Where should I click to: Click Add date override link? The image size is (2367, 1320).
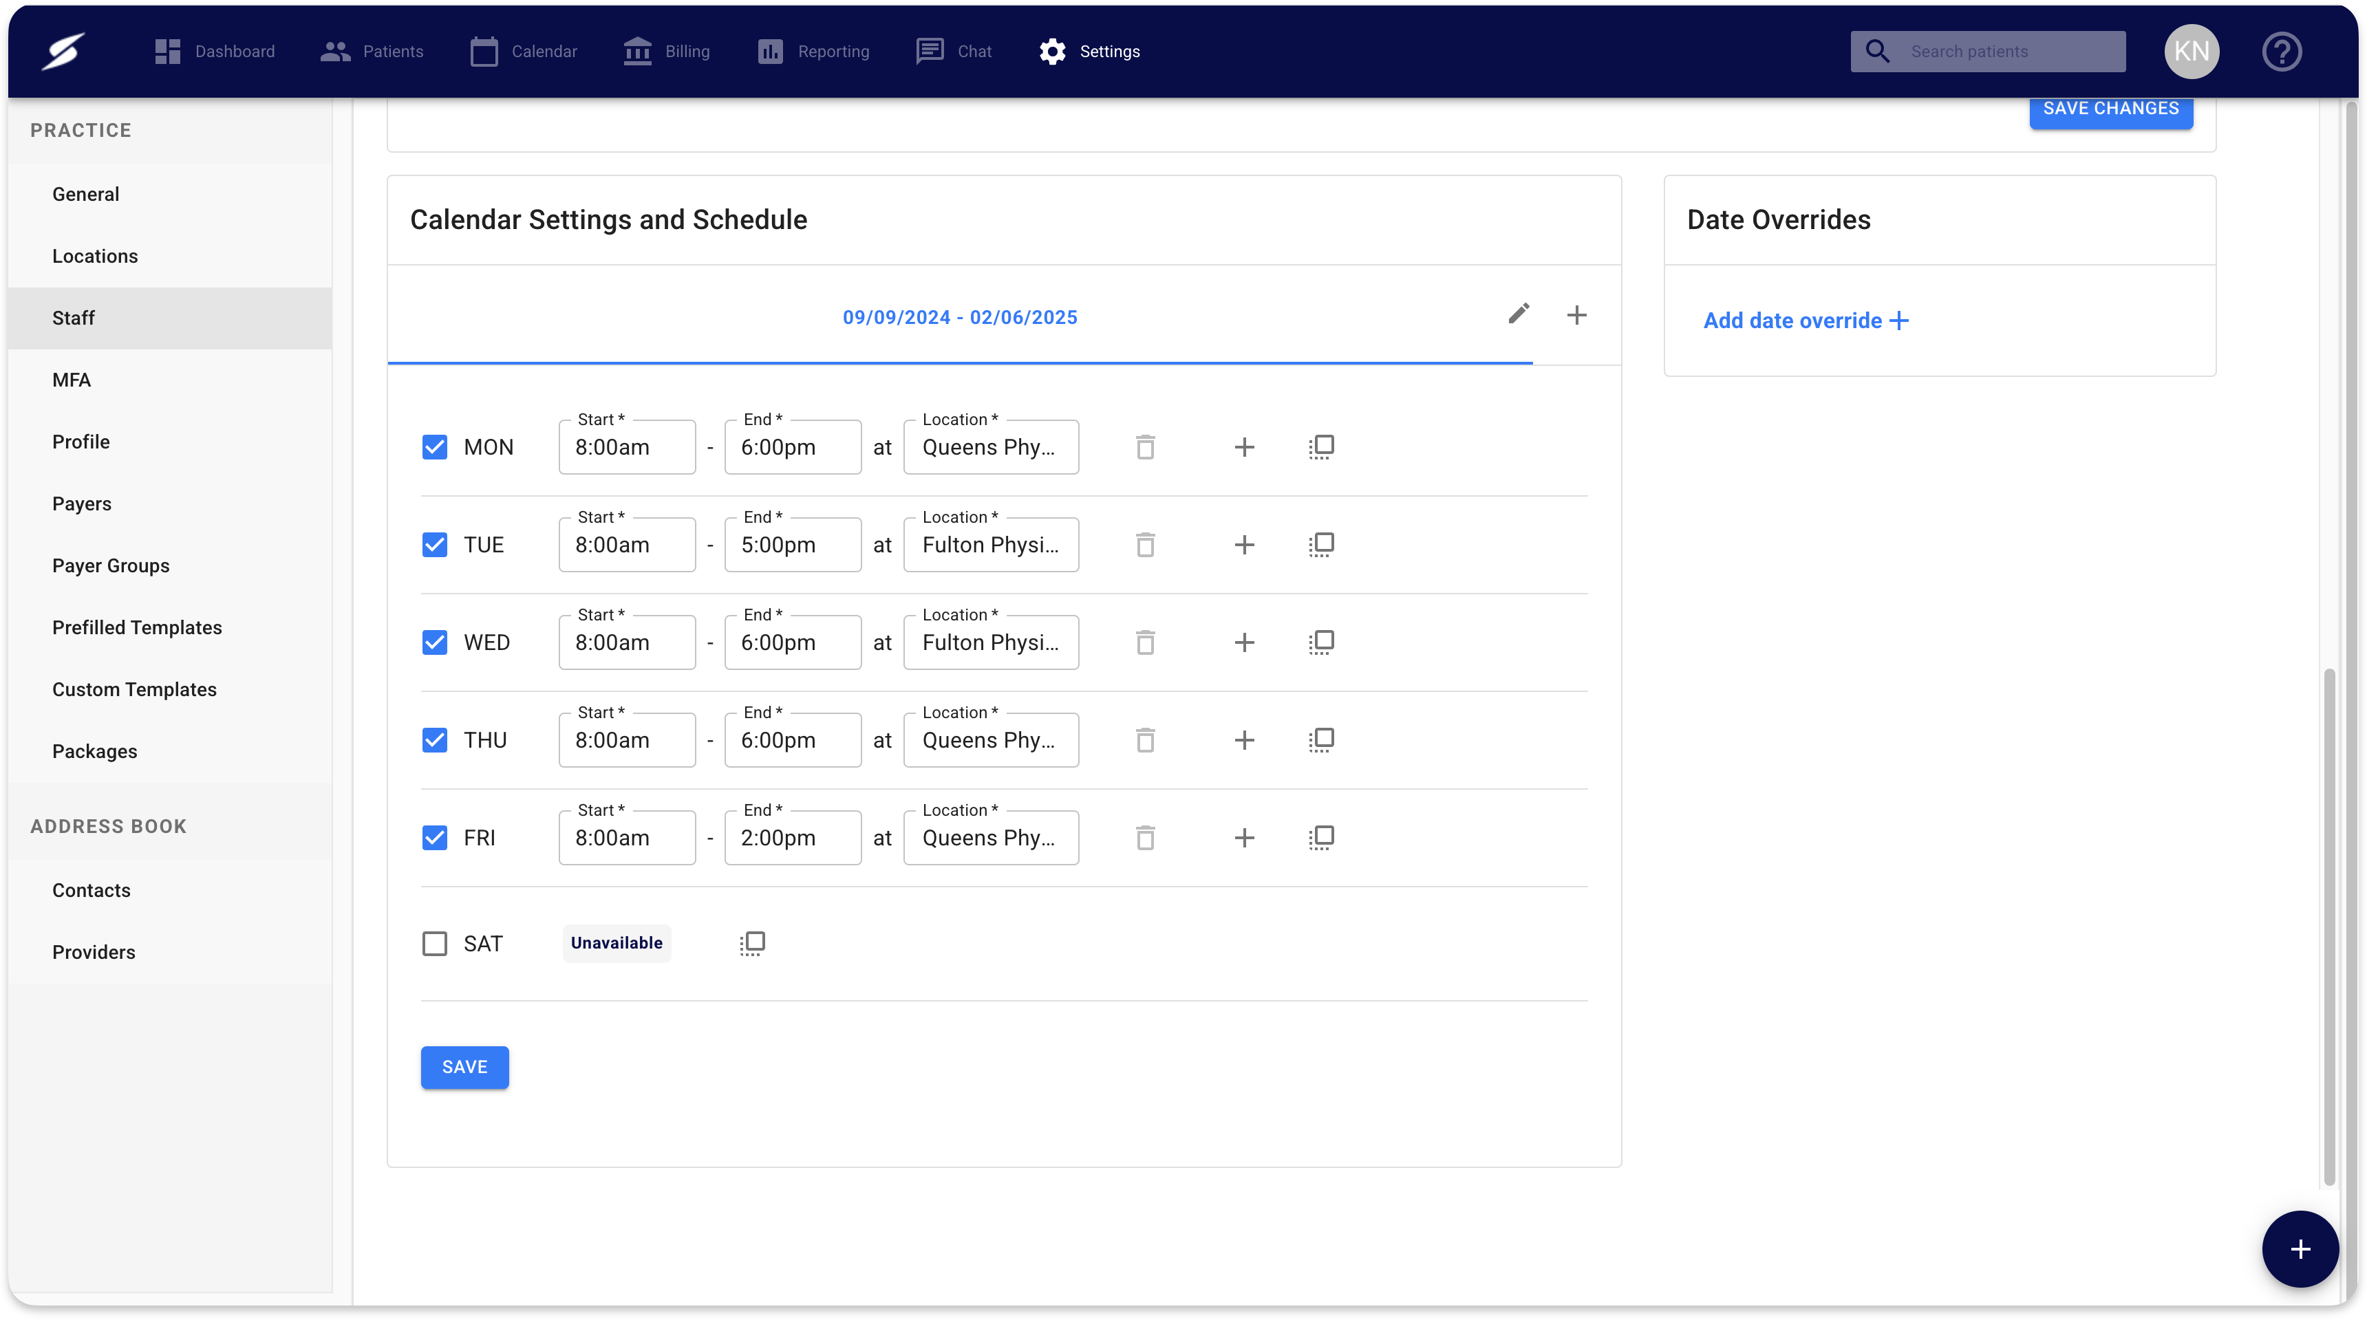[x=1806, y=321]
